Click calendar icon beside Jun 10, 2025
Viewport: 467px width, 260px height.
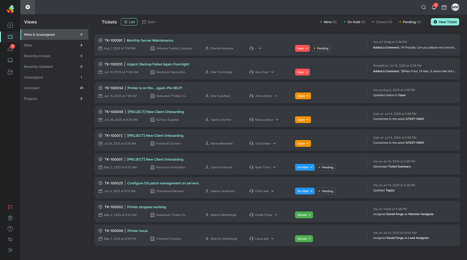pyautogui.click(x=100, y=72)
